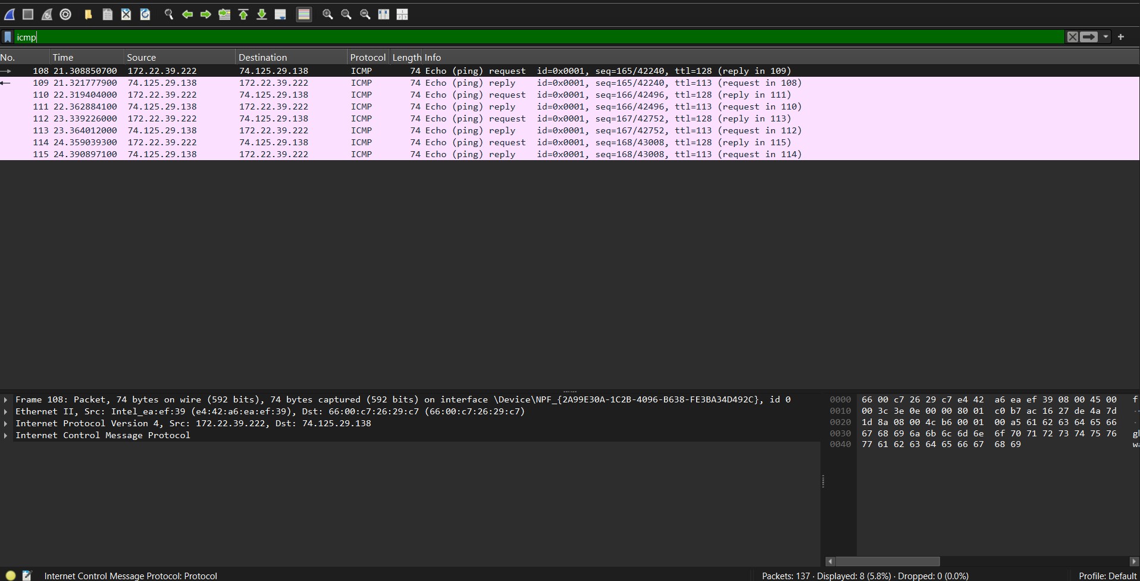Sort by the Time column header
Screen dimensions: 1140x581
(x=87, y=57)
